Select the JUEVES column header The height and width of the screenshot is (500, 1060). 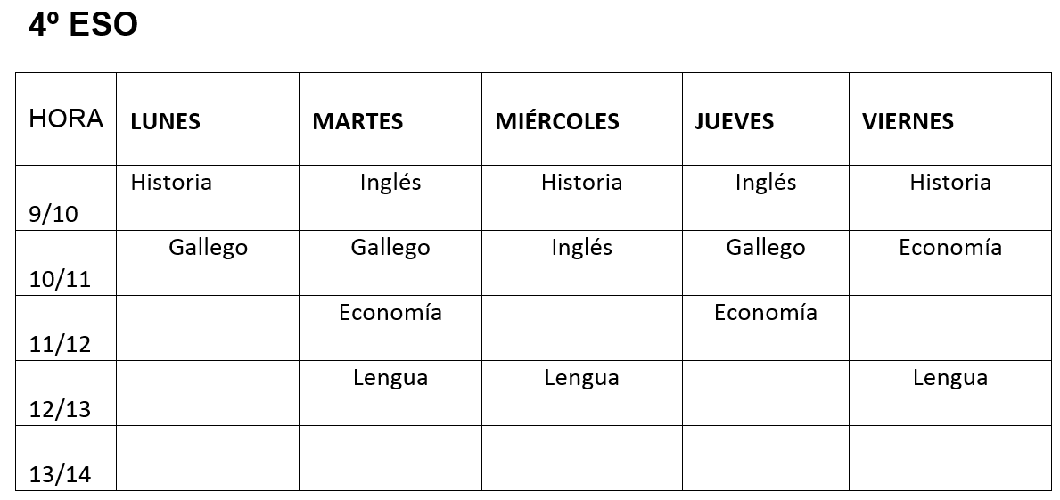pos(734,121)
